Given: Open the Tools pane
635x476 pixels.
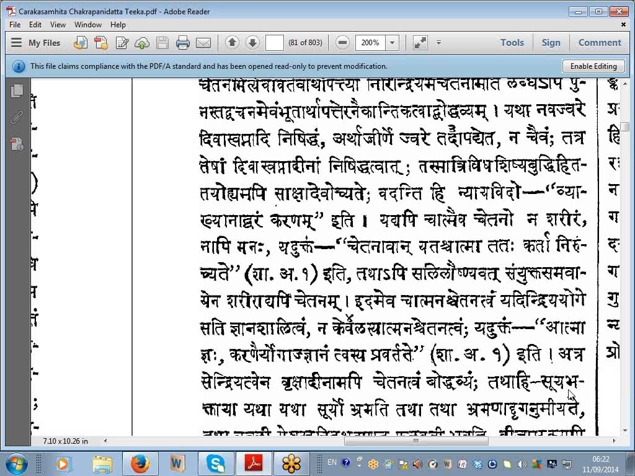Looking at the screenshot, I should pos(512,43).
